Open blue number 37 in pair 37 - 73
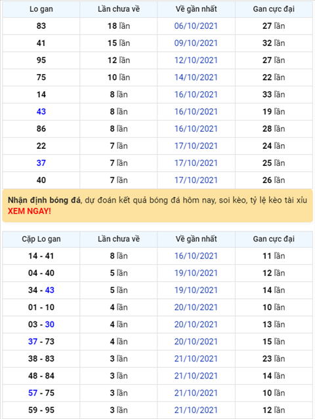Viewport: 315px width, 419px height. 33,341
